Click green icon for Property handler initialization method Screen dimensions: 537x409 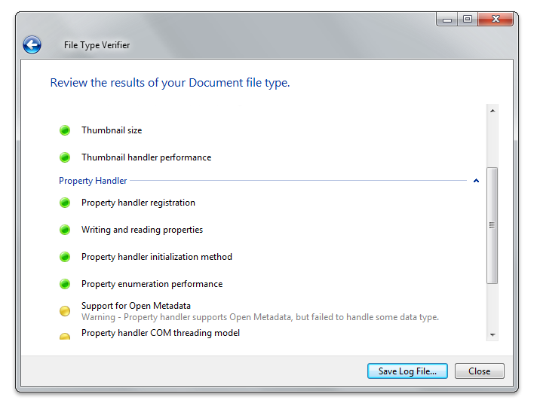pos(65,257)
